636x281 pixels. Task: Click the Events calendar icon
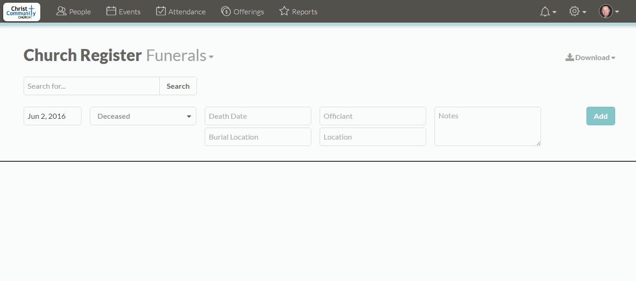tap(111, 11)
